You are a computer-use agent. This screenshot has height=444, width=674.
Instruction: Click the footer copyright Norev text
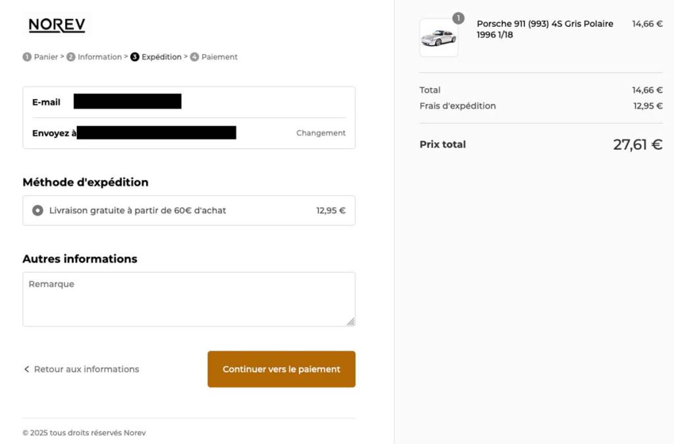84,433
